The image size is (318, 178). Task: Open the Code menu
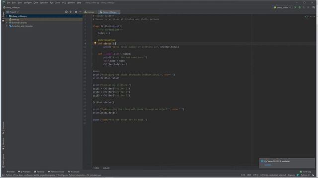(36, 3)
